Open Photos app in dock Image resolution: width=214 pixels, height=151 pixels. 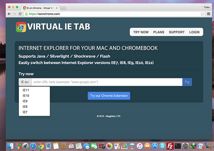[109, 146]
